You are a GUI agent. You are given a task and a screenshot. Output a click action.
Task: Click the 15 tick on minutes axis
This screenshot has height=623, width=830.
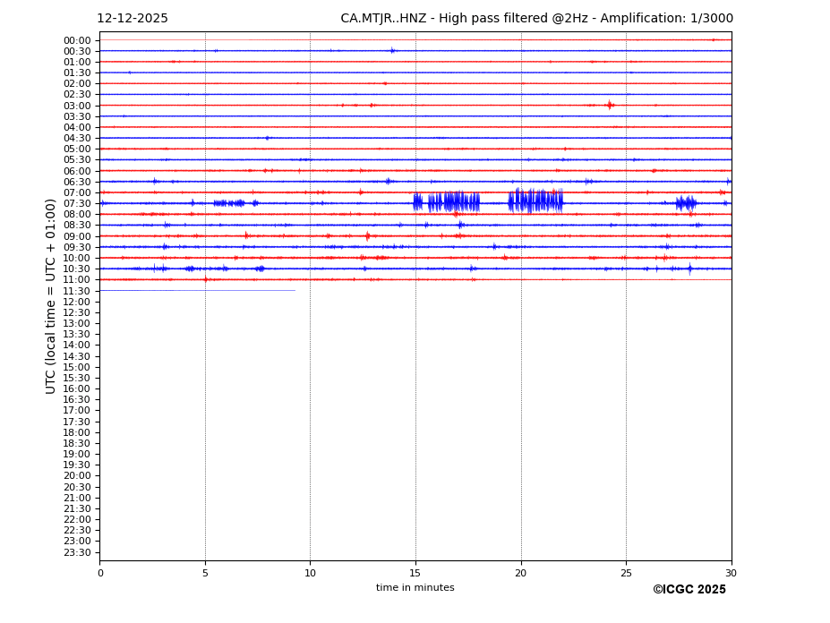coord(415,573)
